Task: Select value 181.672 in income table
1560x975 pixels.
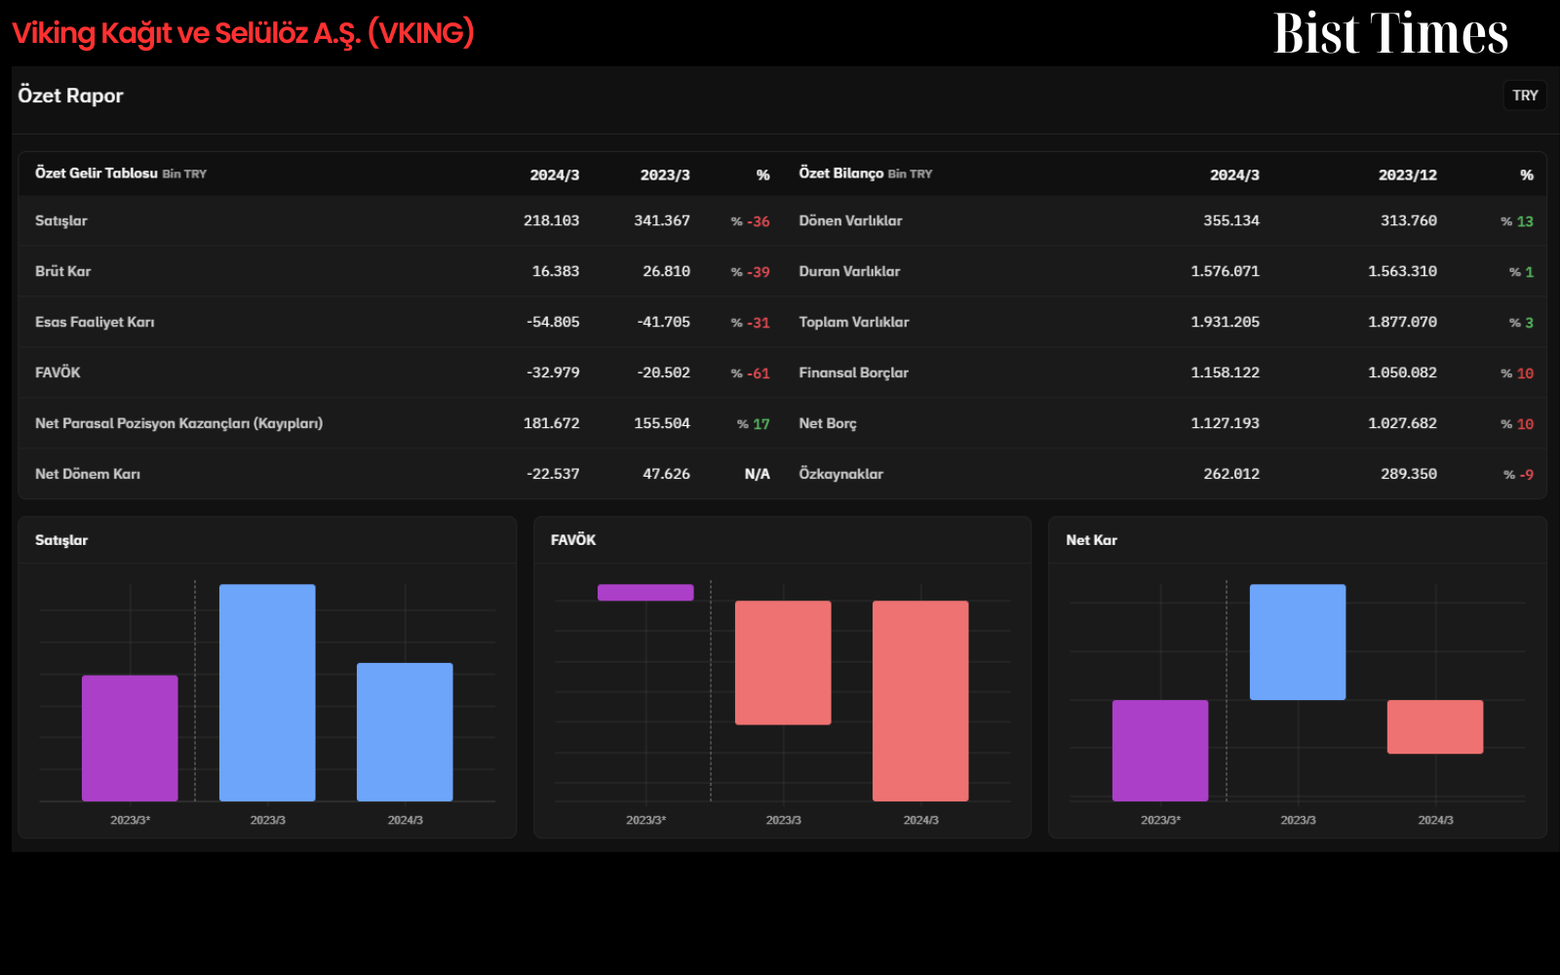Action: coord(551,423)
